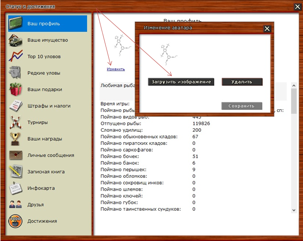The image size is (303, 241).
Task: Select the Штрафы и налоги menu item
Action: (x=48, y=106)
